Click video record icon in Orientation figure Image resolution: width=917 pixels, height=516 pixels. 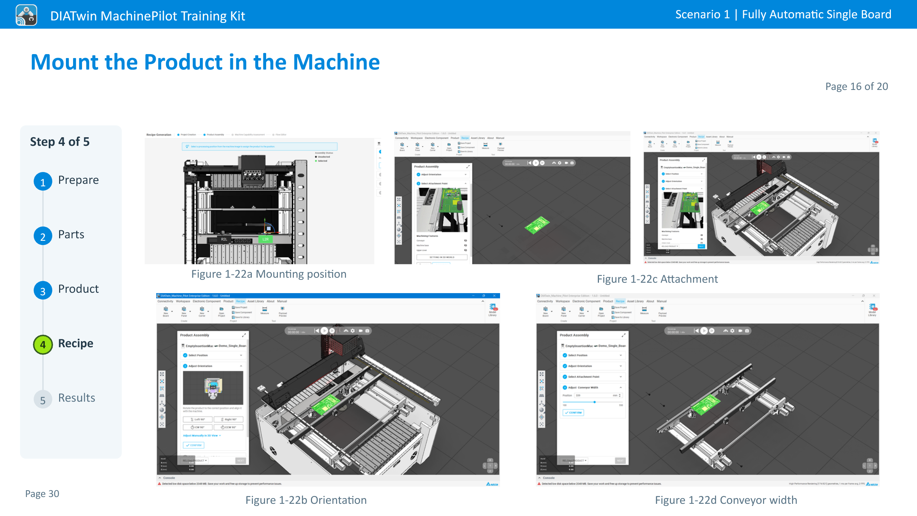pos(360,331)
